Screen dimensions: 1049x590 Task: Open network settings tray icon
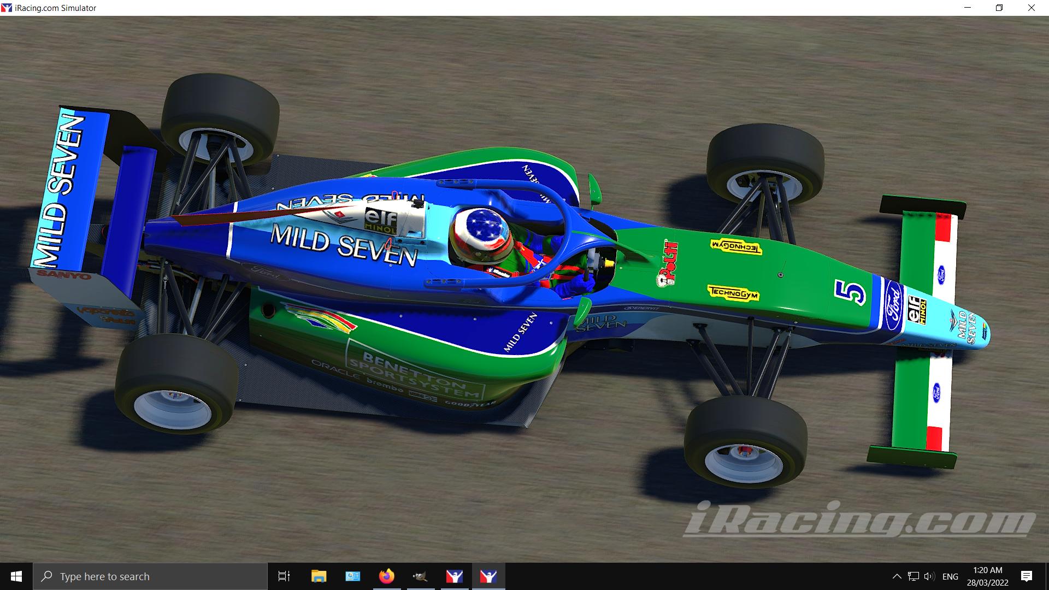[913, 576]
